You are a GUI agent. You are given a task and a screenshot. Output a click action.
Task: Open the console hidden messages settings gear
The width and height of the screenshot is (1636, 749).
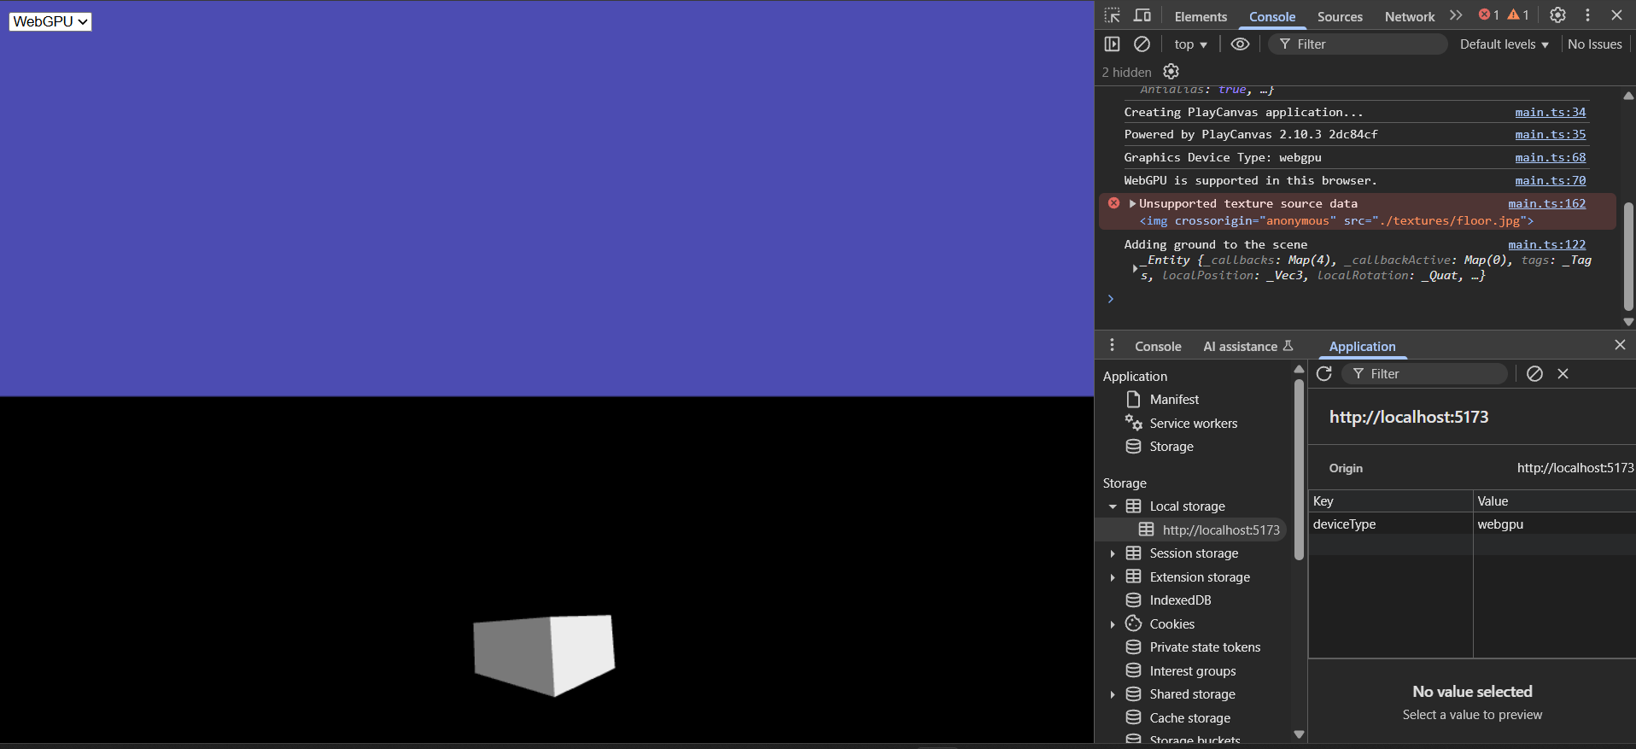coord(1171,72)
